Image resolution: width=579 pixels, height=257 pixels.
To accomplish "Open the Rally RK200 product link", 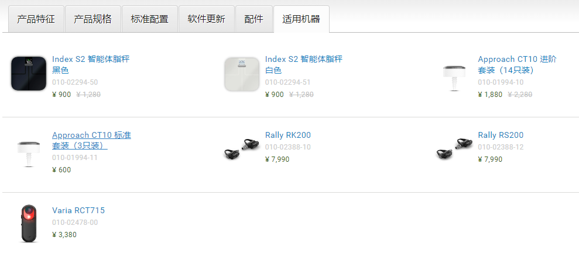I will point(288,135).
